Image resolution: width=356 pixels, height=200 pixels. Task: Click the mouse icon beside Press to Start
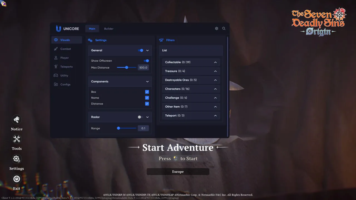click(175, 159)
